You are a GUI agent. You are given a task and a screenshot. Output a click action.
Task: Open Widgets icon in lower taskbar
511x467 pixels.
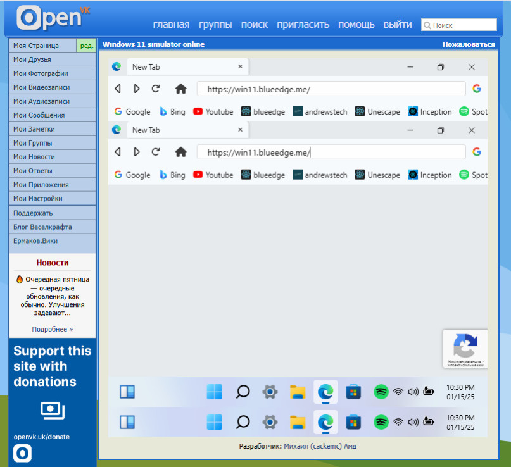(x=127, y=422)
